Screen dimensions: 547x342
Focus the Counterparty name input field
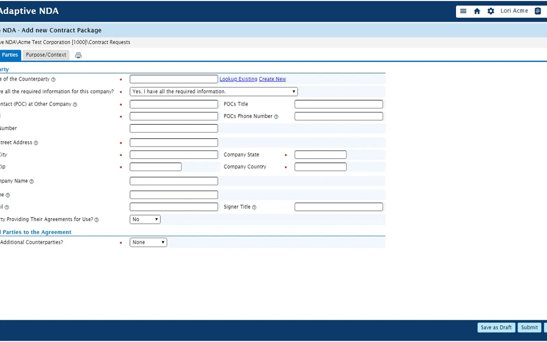(x=174, y=79)
